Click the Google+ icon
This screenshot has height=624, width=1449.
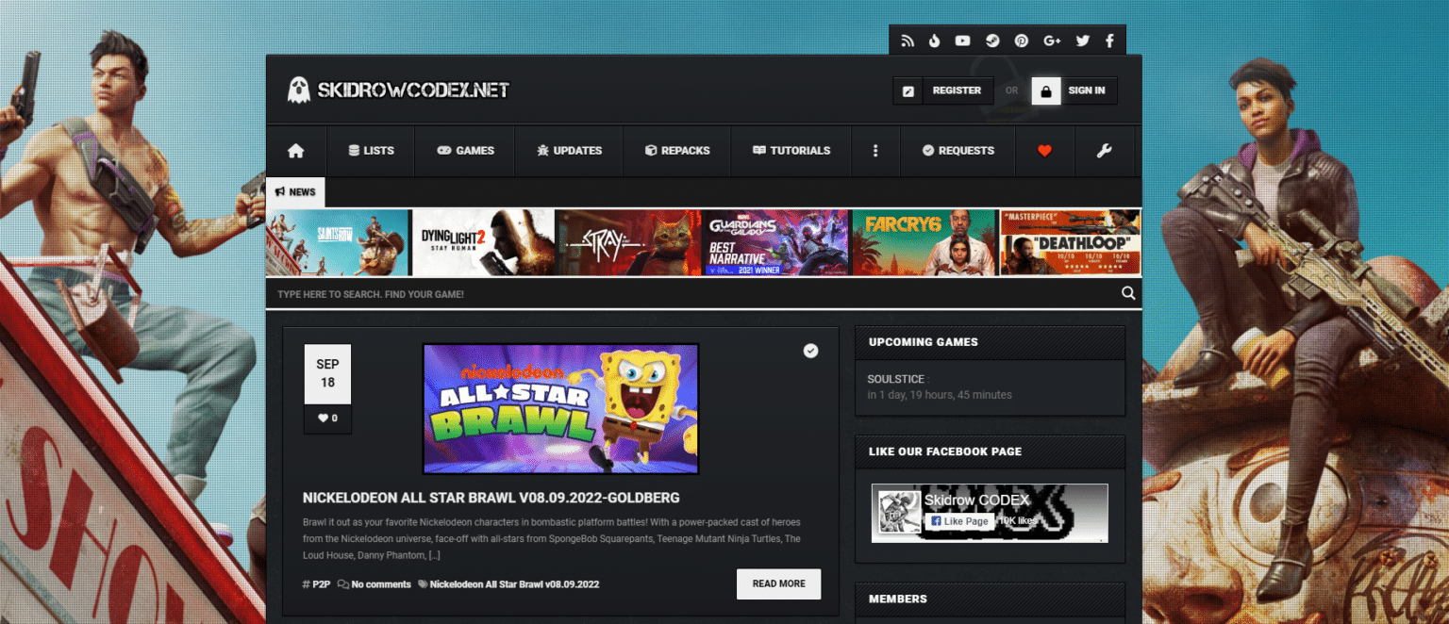[1052, 40]
